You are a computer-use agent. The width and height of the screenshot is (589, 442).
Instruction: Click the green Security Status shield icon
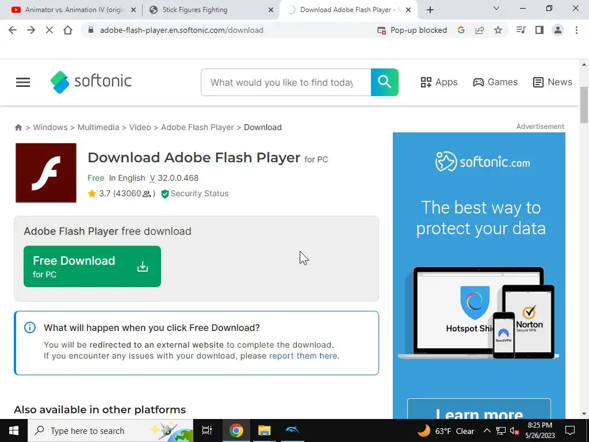click(165, 193)
